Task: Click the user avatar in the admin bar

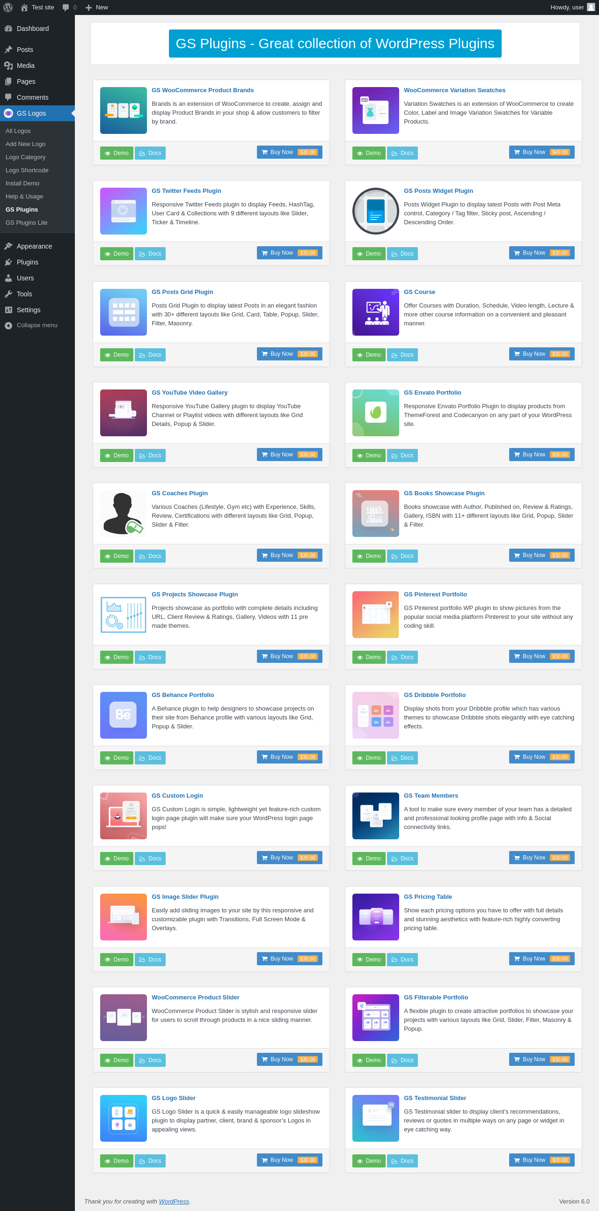Action: (591, 7)
